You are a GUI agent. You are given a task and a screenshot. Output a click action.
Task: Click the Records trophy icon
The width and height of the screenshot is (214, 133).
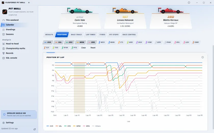click(4, 53)
